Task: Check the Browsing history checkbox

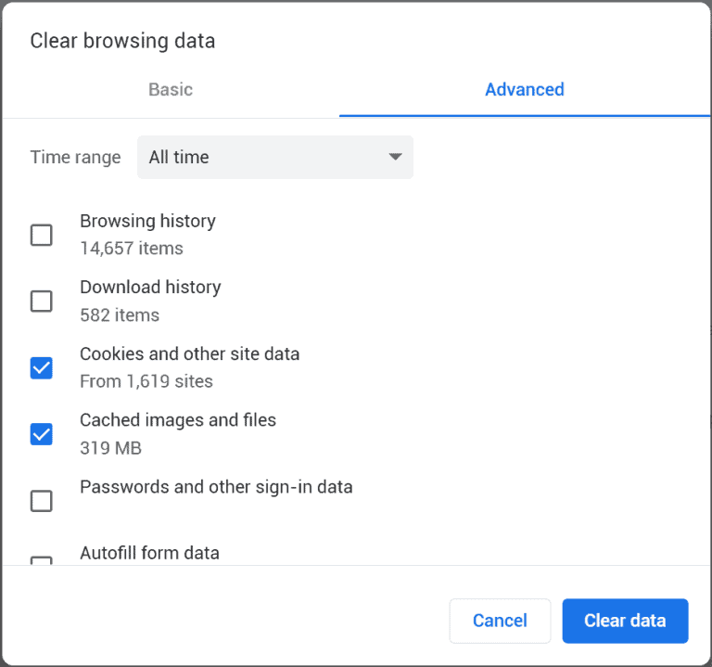Action: click(42, 235)
